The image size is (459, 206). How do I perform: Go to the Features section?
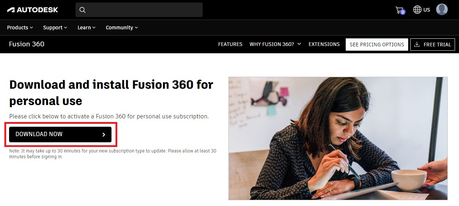[230, 44]
